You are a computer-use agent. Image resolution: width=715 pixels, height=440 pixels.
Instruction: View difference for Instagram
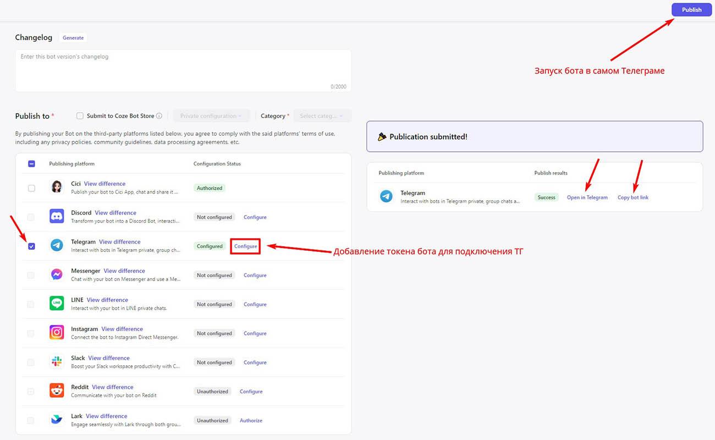point(122,329)
